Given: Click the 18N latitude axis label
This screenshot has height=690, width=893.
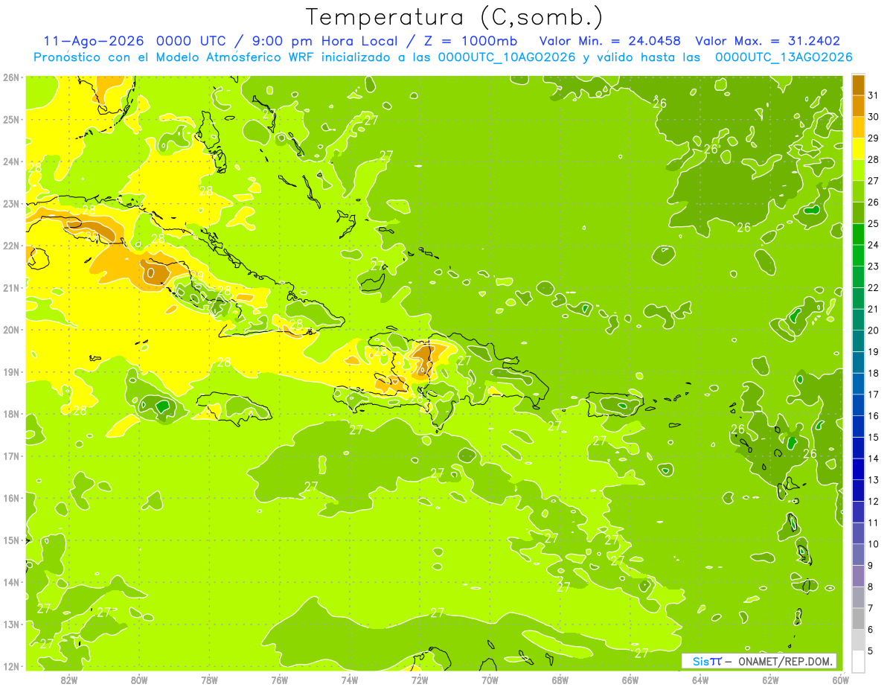Looking at the screenshot, I should [11, 414].
